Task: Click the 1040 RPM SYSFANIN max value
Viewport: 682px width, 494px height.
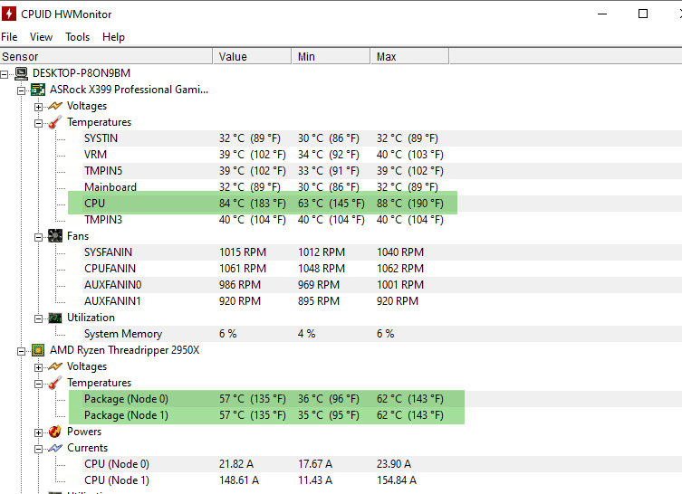Action: (x=400, y=252)
